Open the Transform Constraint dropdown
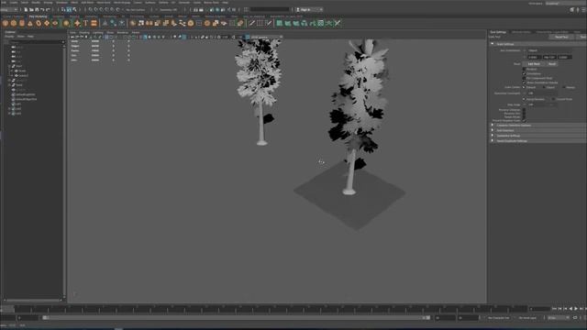 [x=542, y=93]
